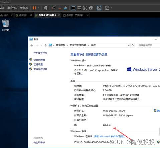
Task: Open the snapshot manager icon
Action: tap(65, 8)
